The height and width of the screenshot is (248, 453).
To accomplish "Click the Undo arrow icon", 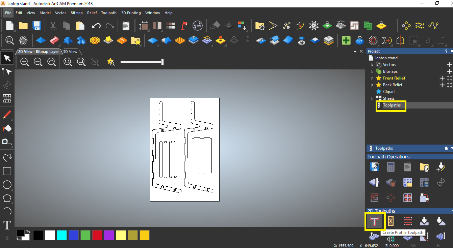I will coord(96,26).
